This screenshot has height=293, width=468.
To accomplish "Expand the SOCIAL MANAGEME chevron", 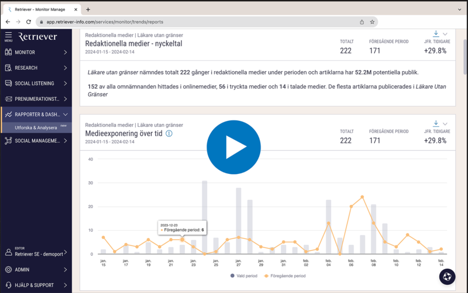I will pos(65,141).
